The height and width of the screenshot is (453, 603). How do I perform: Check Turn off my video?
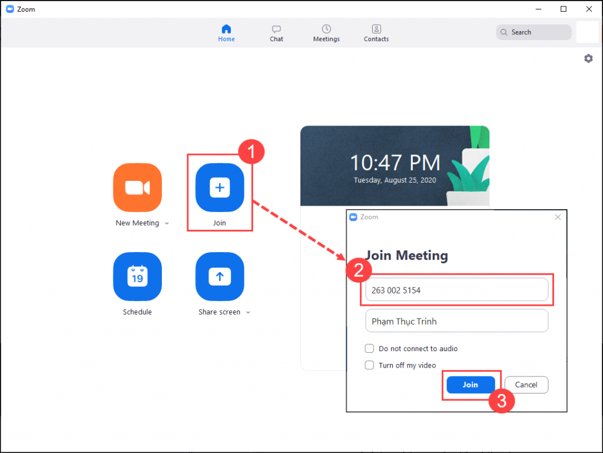tap(369, 365)
